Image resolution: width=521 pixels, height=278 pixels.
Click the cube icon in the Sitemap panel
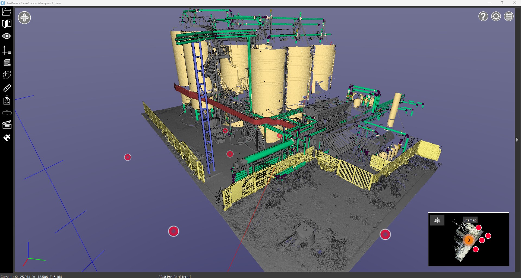tap(437, 220)
